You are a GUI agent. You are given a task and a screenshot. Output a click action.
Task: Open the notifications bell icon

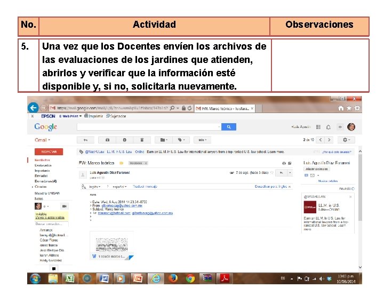click(x=329, y=127)
